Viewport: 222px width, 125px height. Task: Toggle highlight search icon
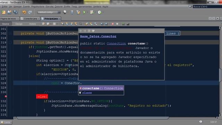pyautogui.click(x=76, y=24)
